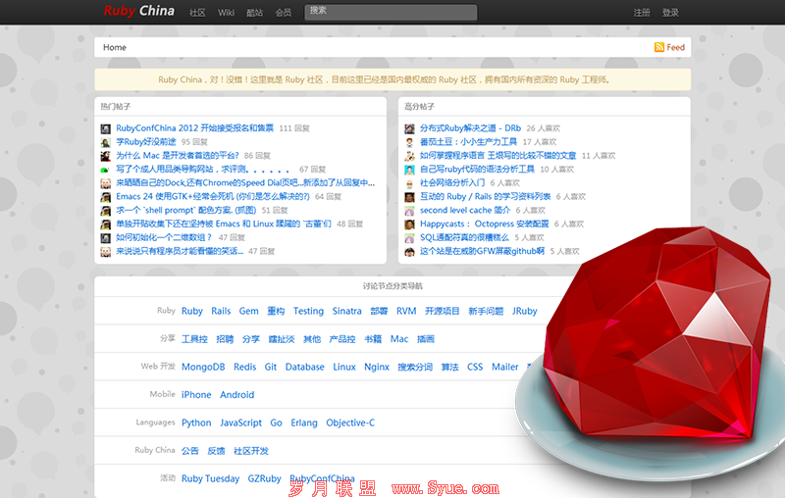Viewport: 785px width, 498px height.
Task: Click avatar beside RubyConfChina 2012 post
Action: [x=105, y=128]
